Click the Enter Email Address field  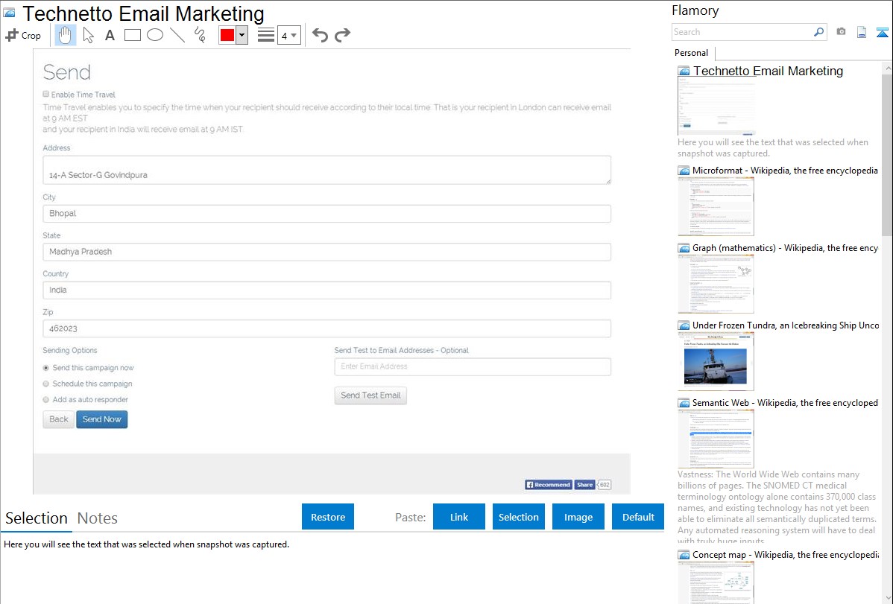click(x=473, y=366)
